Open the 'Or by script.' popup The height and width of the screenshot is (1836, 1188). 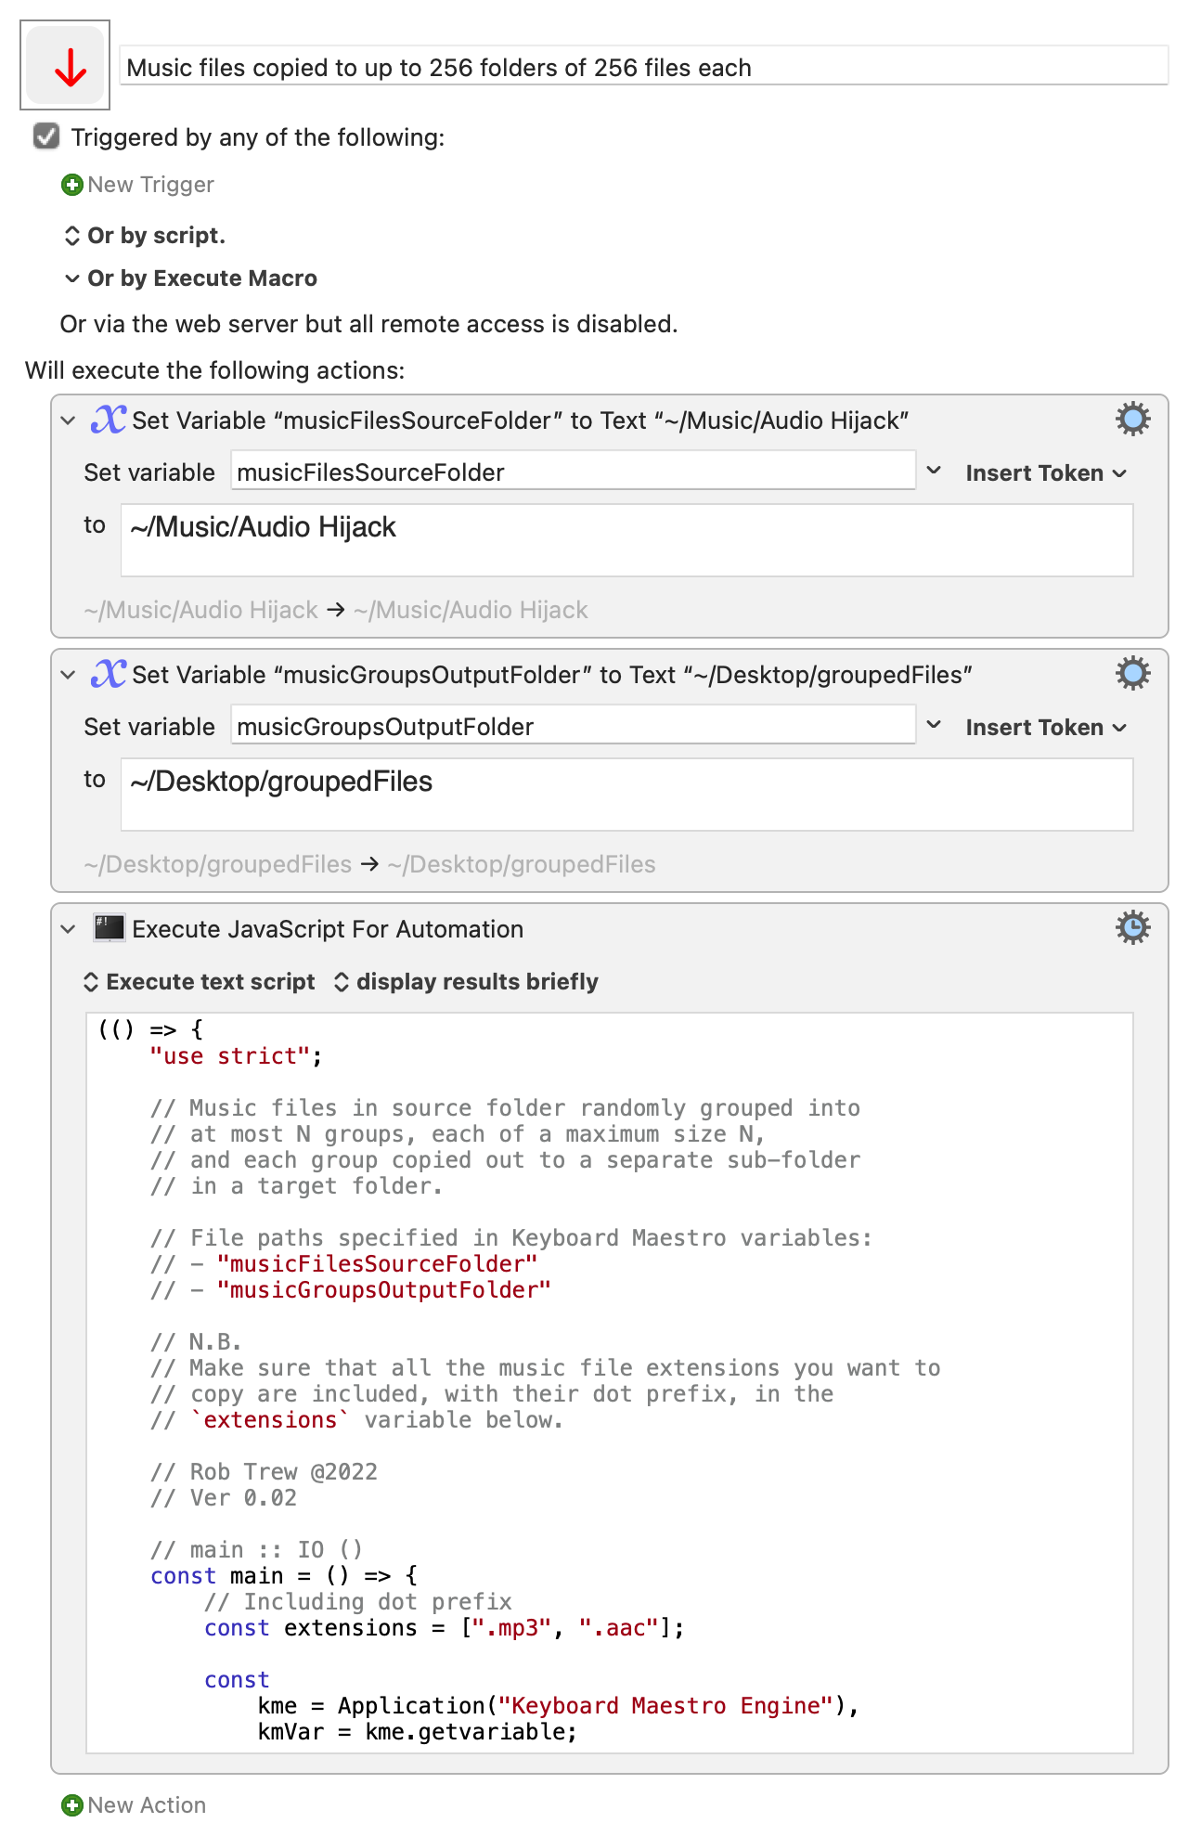pyautogui.click(x=144, y=236)
